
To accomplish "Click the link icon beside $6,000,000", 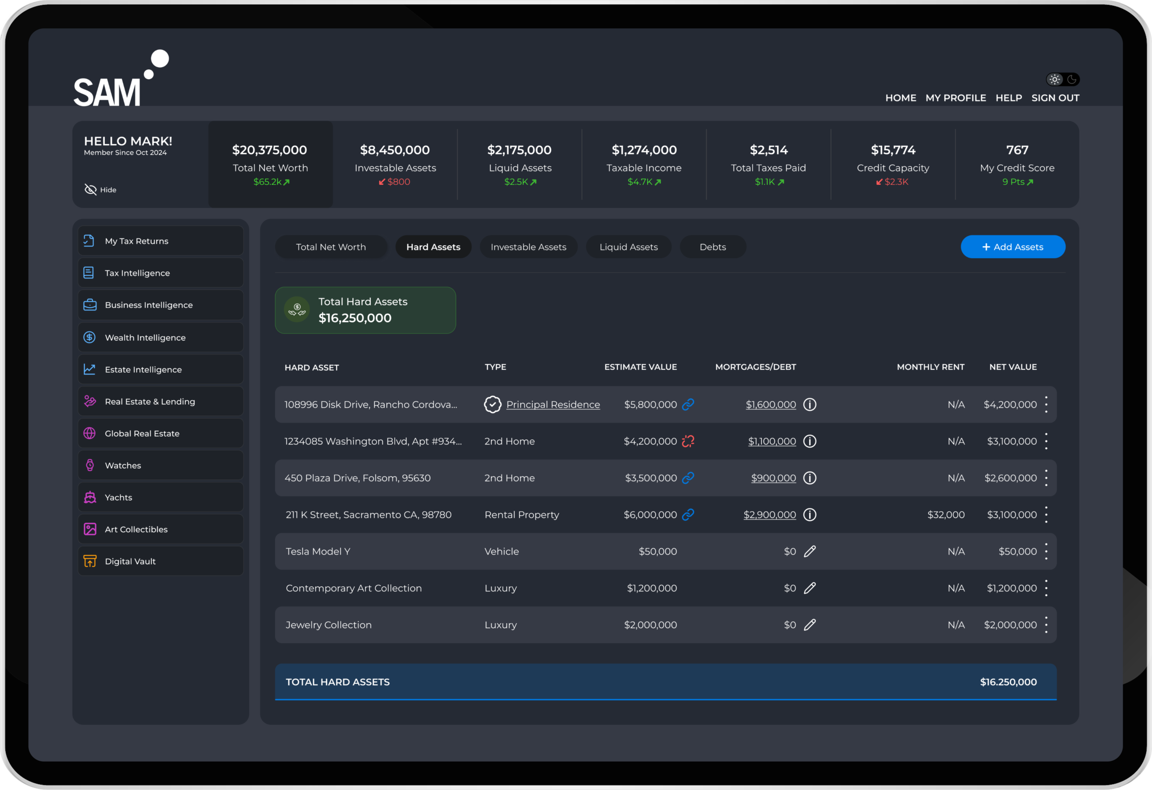I will pyautogui.click(x=688, y=514).
